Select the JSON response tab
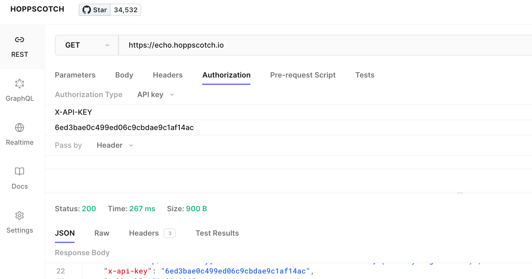 [65, 233]
